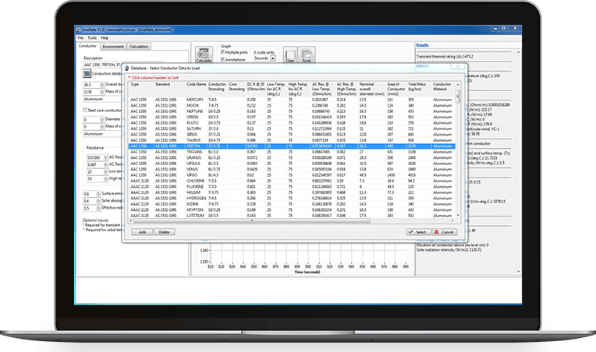Click the Results heading link
Screen dimensions: 596x352
point(422,44)
